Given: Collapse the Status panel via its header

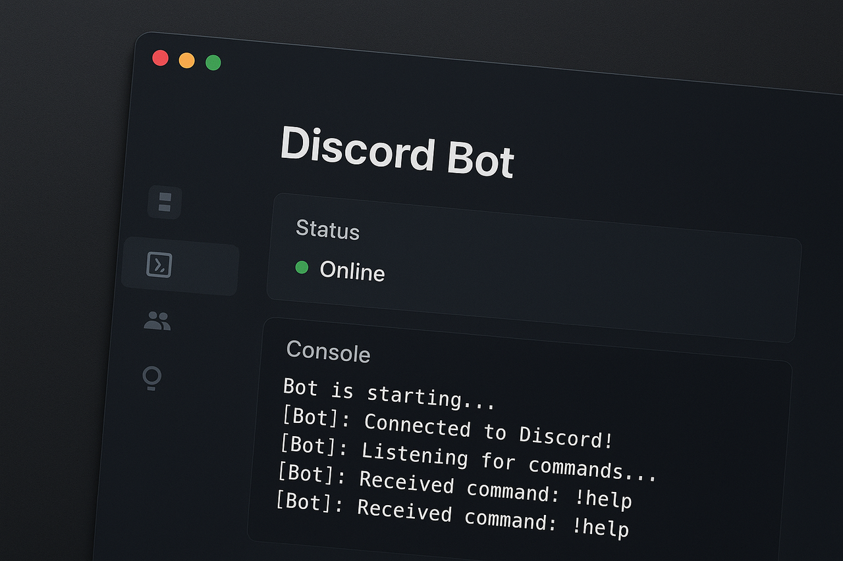Looking at the screenshot, I should coord(327,231).
